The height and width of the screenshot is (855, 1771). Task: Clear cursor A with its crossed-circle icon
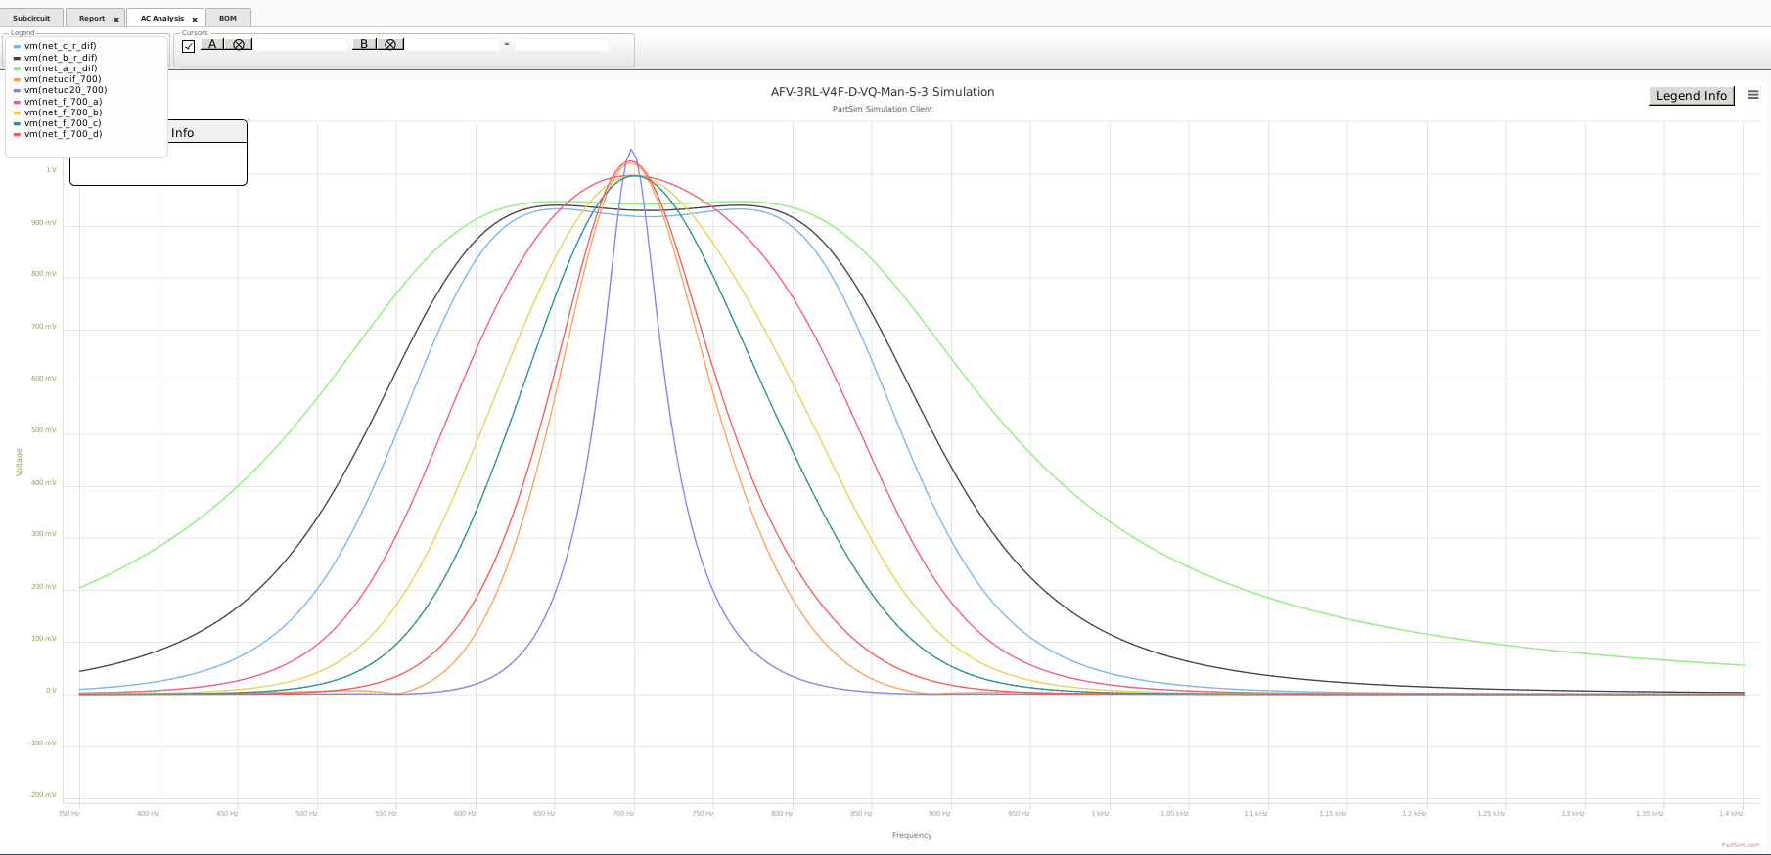[239, 44]
